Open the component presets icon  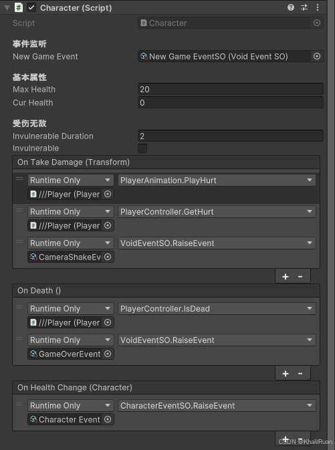(304, 7)
